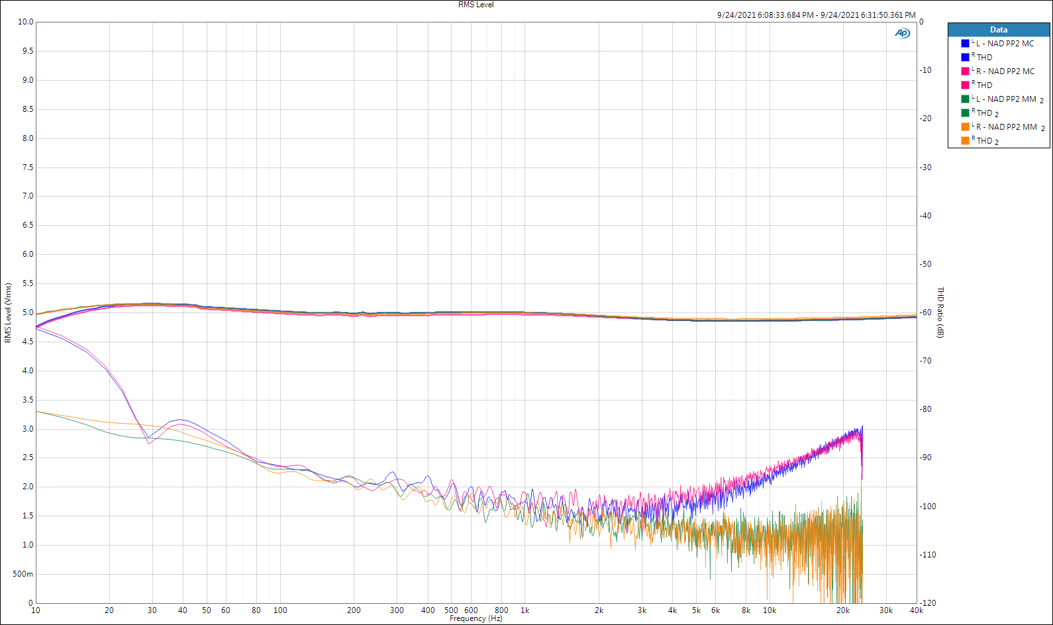This screenshot has width=1053, height=625.
Task: Click the 50 tick on the frequency axis
Action: [207, 610]
